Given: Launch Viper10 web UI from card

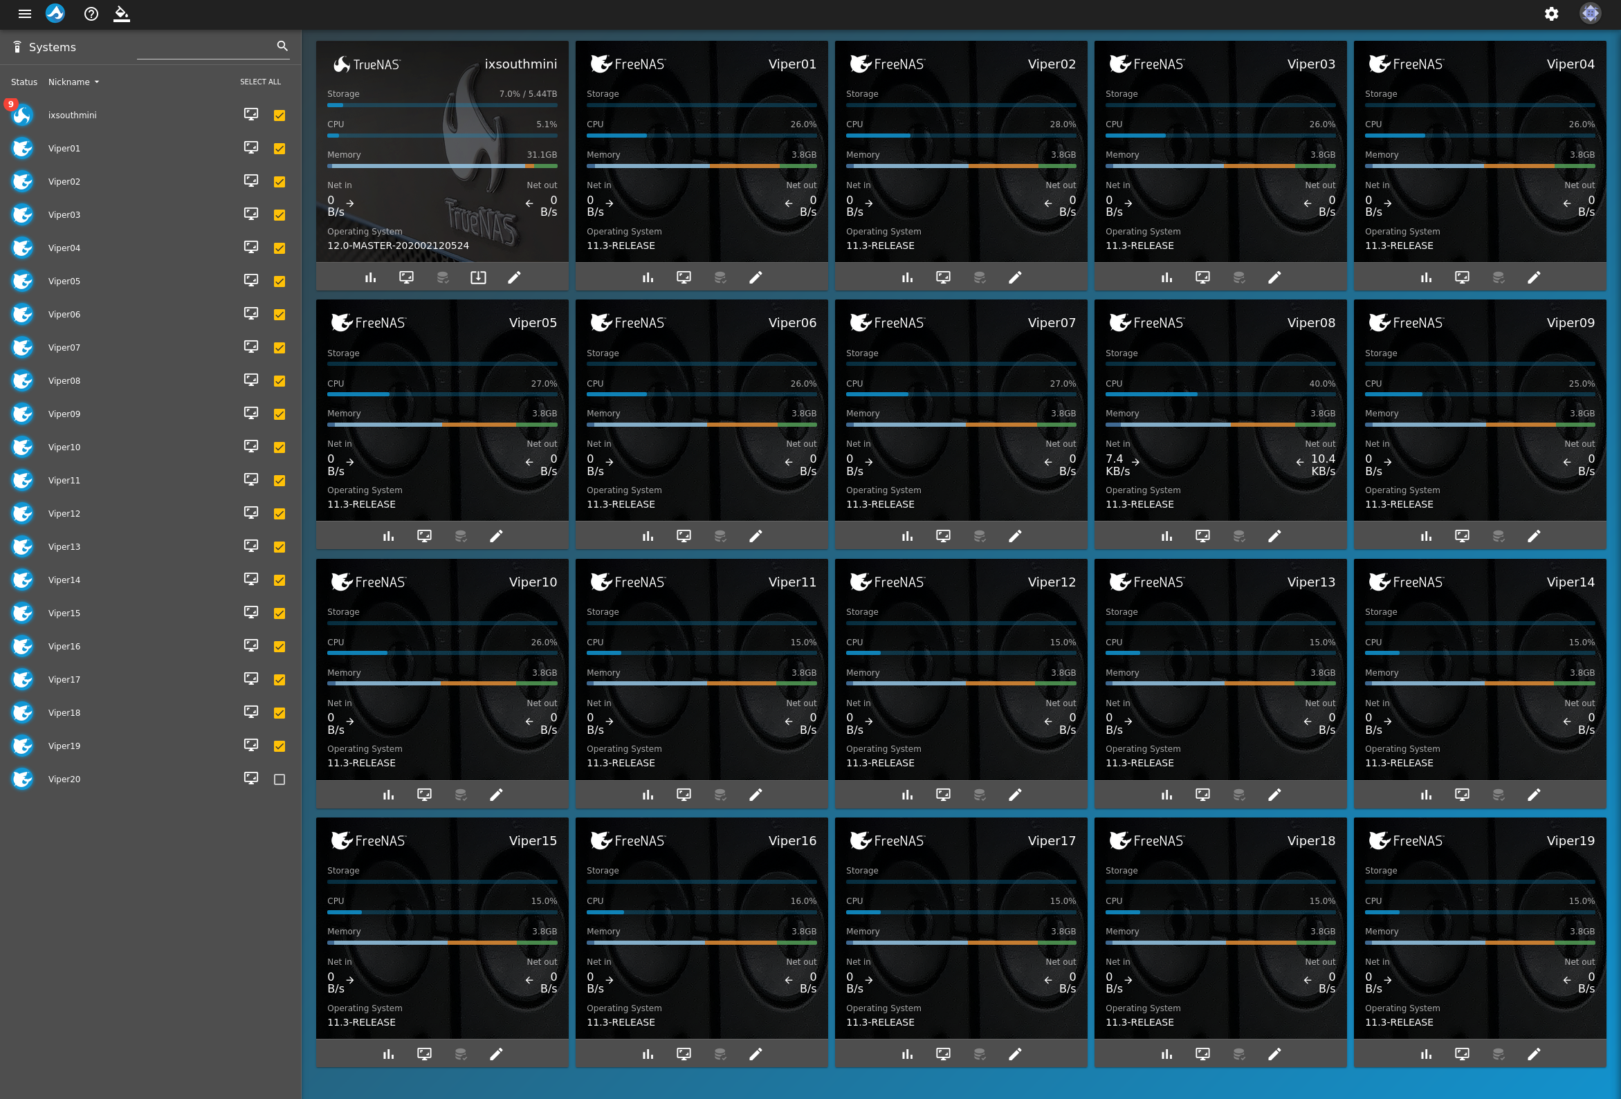Looking at the screenshot, I should click(x=425, y=795).
